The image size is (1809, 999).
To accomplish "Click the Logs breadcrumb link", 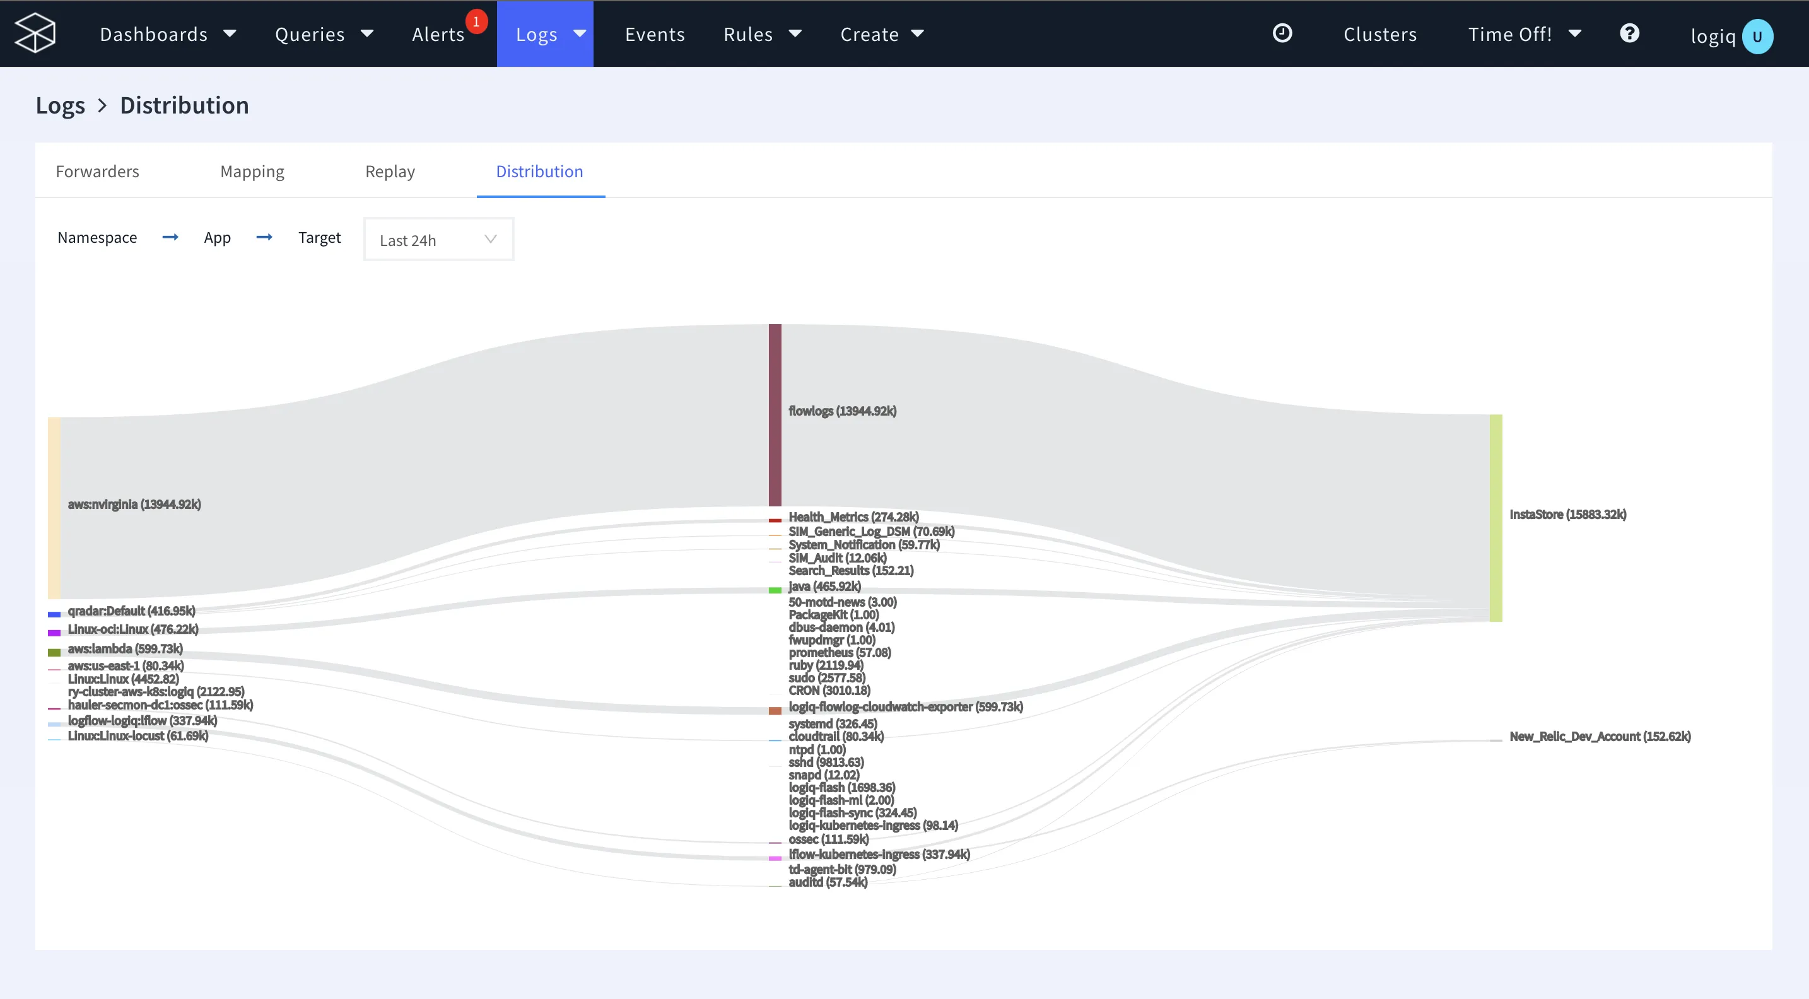I will tap(61, 105).
